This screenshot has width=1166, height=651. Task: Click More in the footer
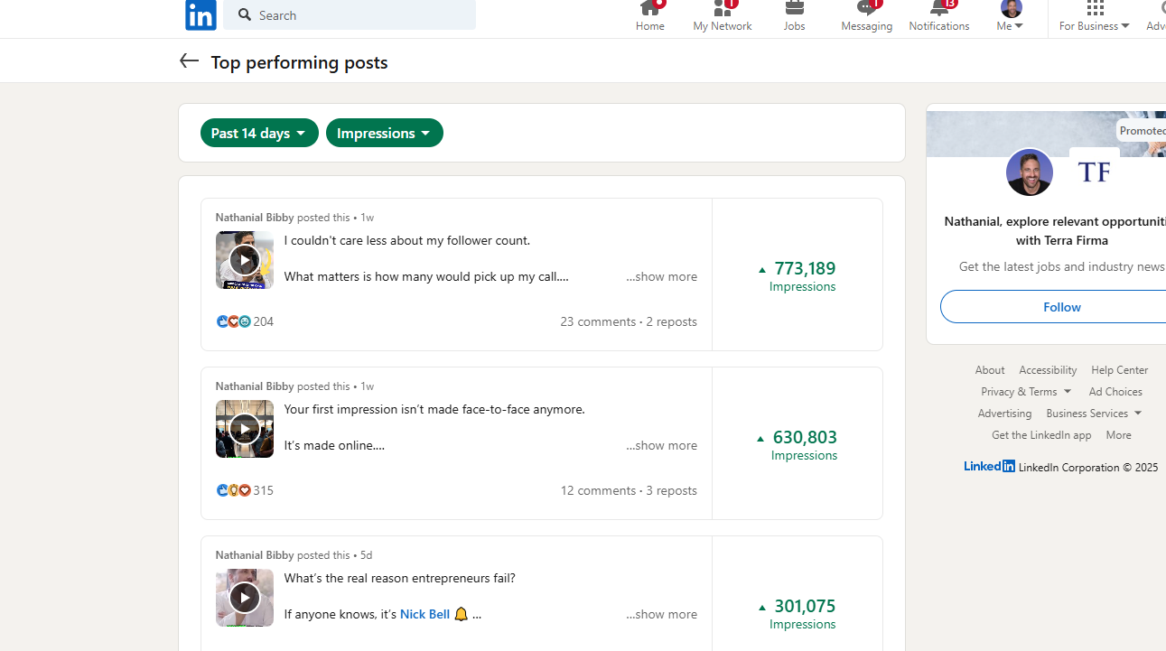click(x=1118, y=435)
